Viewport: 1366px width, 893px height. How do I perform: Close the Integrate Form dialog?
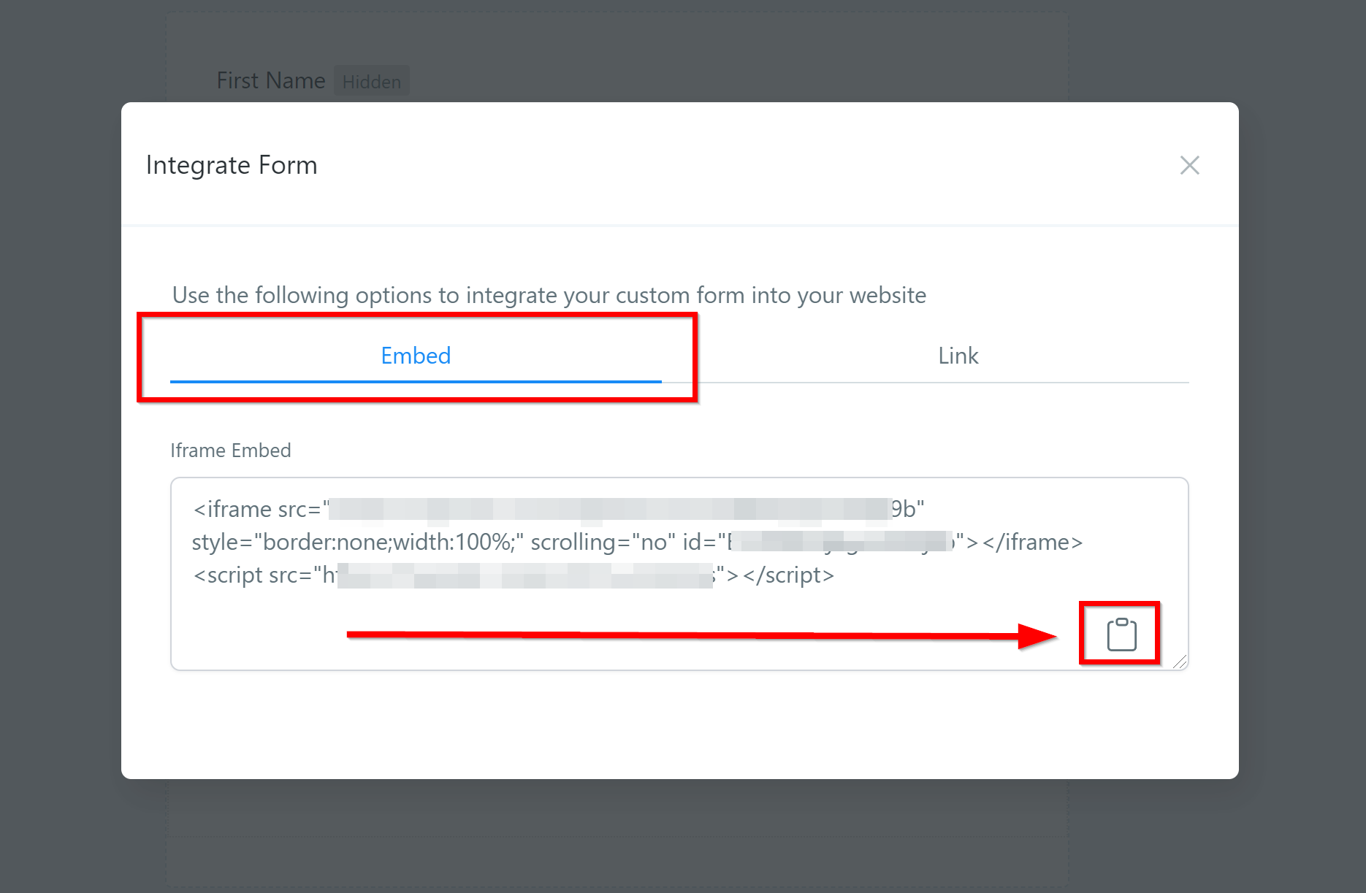click(x=1189, y=165)
